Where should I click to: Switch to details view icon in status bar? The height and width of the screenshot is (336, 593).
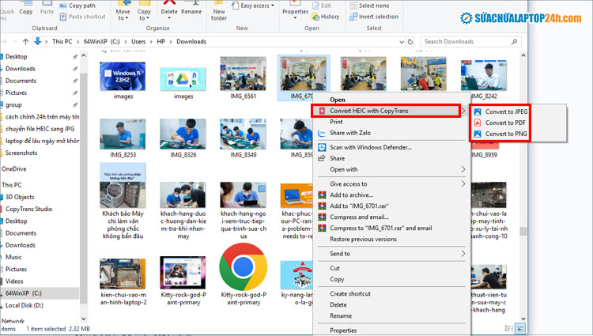(x=509, y=328)
